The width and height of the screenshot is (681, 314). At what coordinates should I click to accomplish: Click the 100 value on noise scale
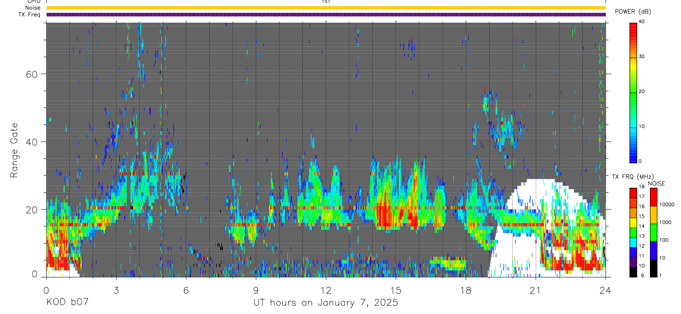coord(665,240)
